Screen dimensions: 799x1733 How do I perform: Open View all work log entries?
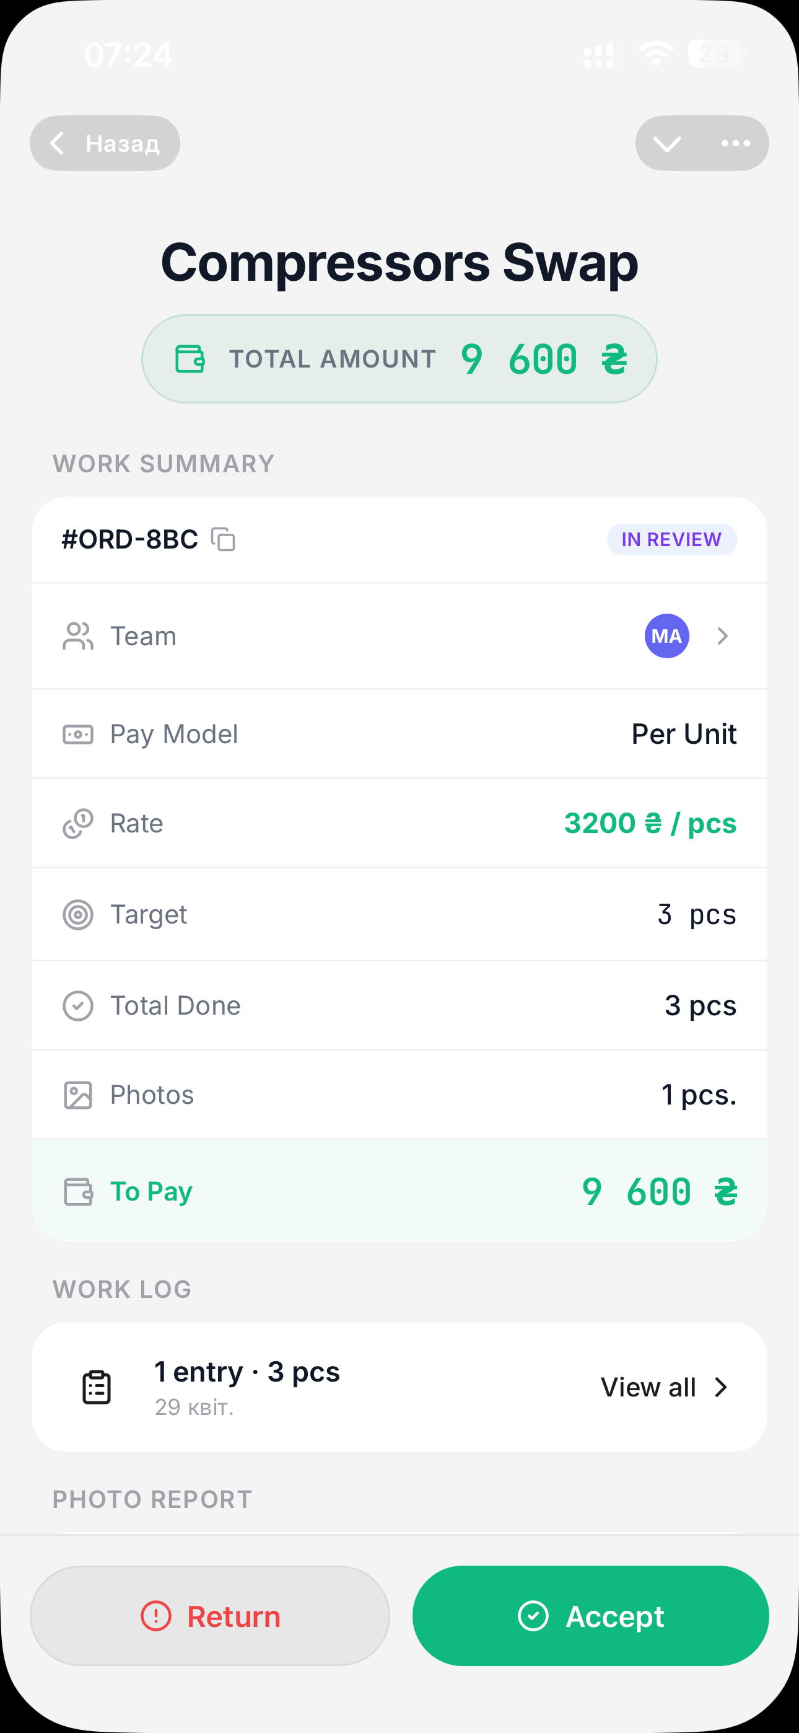663,1387
